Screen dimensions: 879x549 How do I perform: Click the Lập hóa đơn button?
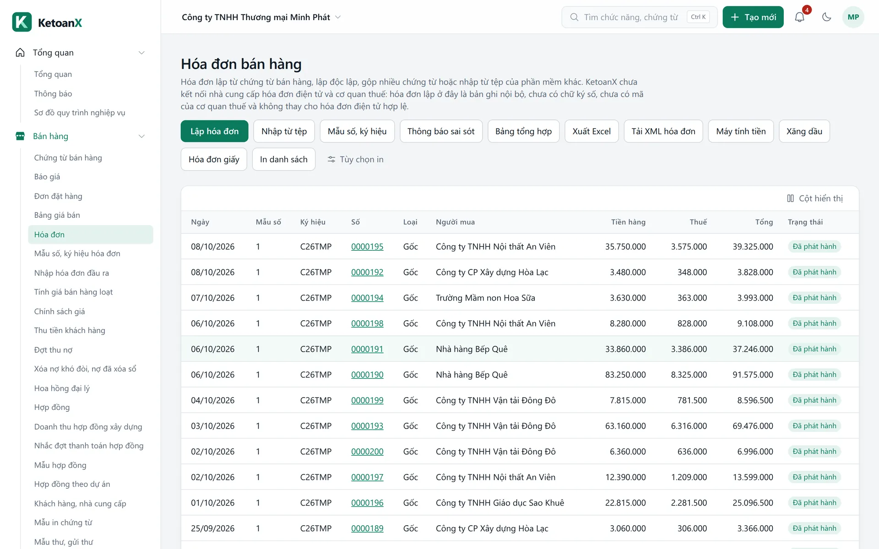(214, 131)
